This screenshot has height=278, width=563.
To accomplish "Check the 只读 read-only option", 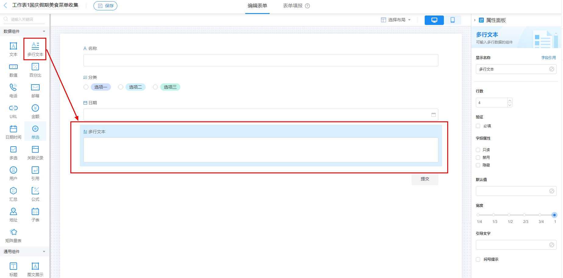I will [478, 150].
